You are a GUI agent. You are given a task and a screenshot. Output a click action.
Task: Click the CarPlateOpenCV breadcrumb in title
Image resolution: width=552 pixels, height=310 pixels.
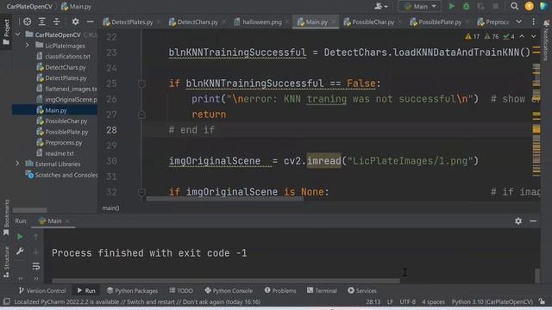click(29, 6)
